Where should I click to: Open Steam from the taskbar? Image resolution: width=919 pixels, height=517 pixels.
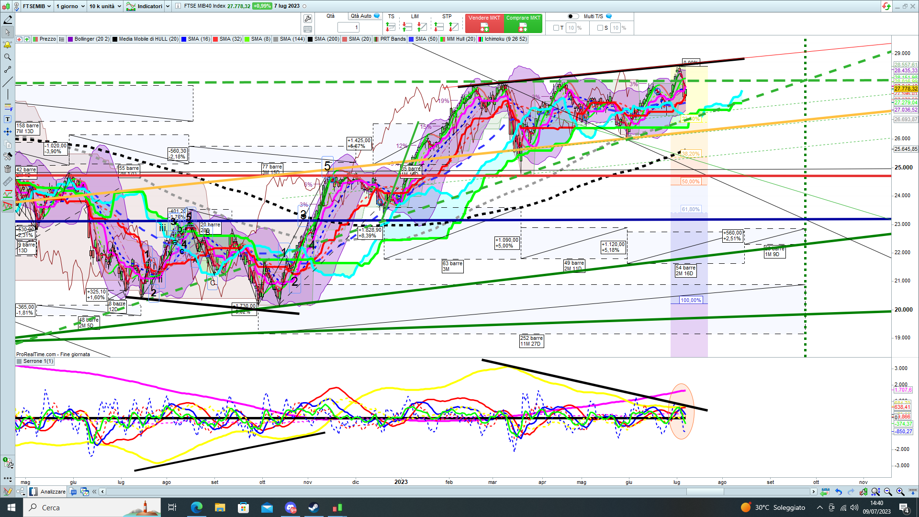(x=314, y=507)
